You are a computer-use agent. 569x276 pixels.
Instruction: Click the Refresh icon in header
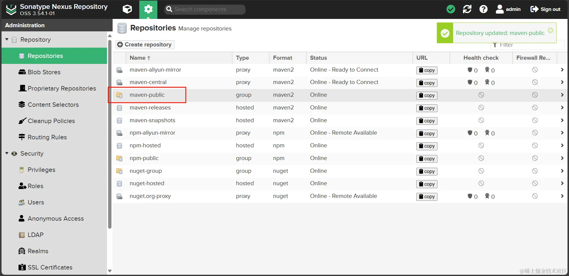point(467,9)
